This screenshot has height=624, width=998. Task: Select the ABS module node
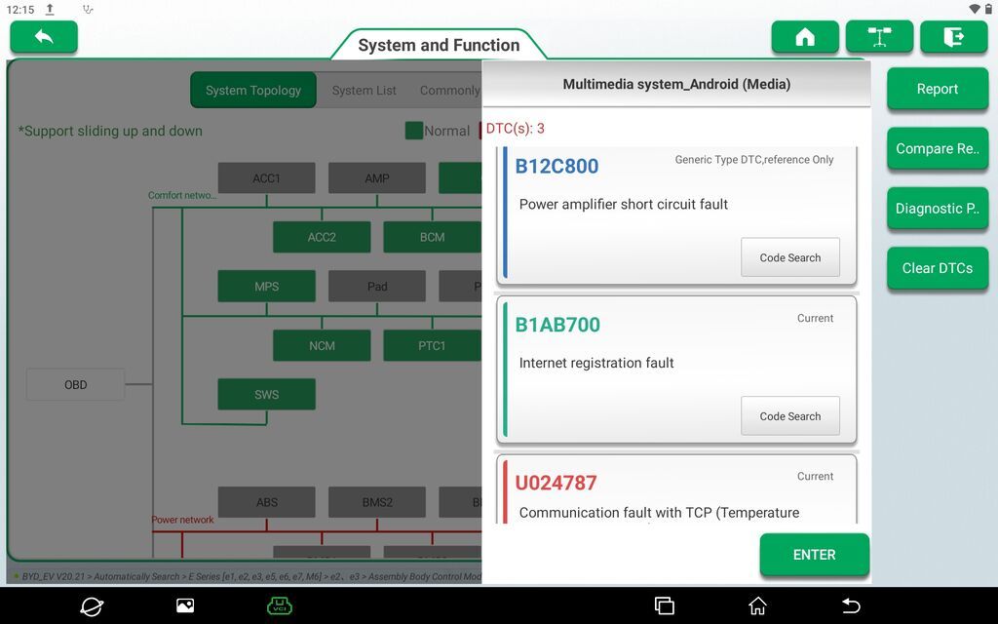(x=266, y=502)
